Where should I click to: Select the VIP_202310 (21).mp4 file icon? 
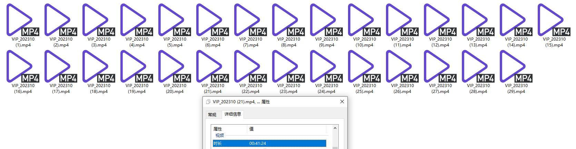tap(212, 66)
